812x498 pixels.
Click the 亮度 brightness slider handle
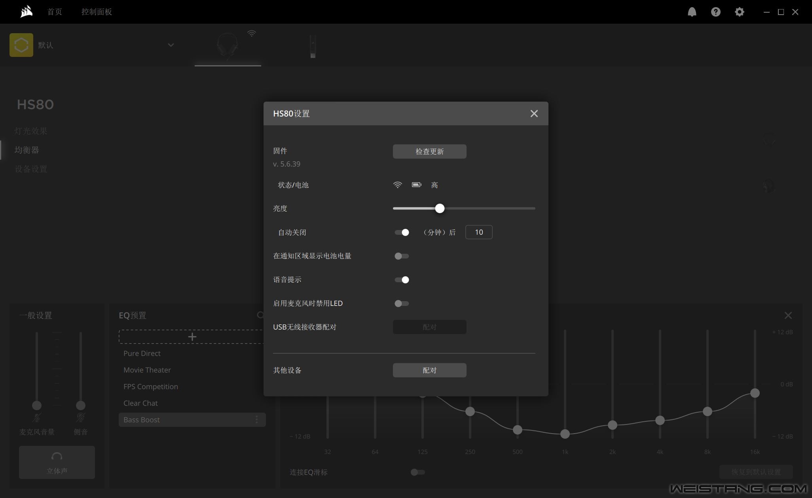pyautogui.click(x=440, y=208)
